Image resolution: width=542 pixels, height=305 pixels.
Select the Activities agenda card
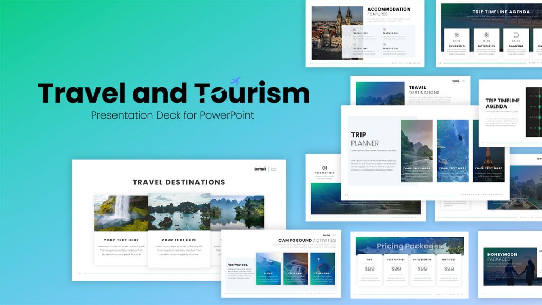click(x=486, y=43)
